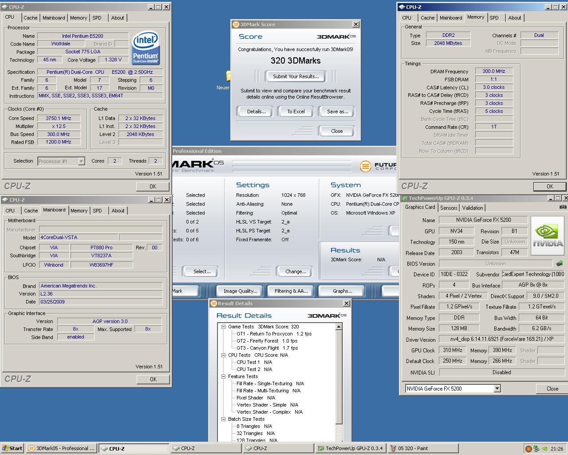Click OK in CPU-Z Processor window
Image resolution: width=568 pixels, height=455 pixels.
153,186
